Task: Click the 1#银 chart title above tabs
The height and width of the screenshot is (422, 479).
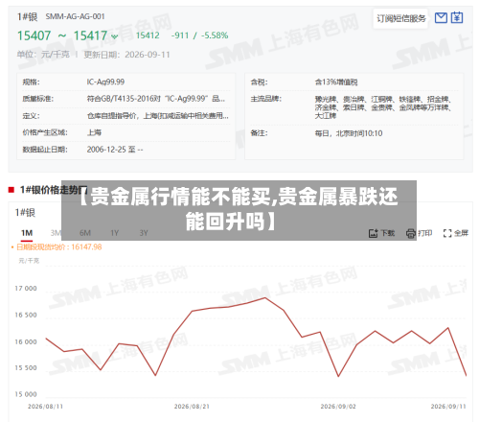Action: tap(25, 213)
